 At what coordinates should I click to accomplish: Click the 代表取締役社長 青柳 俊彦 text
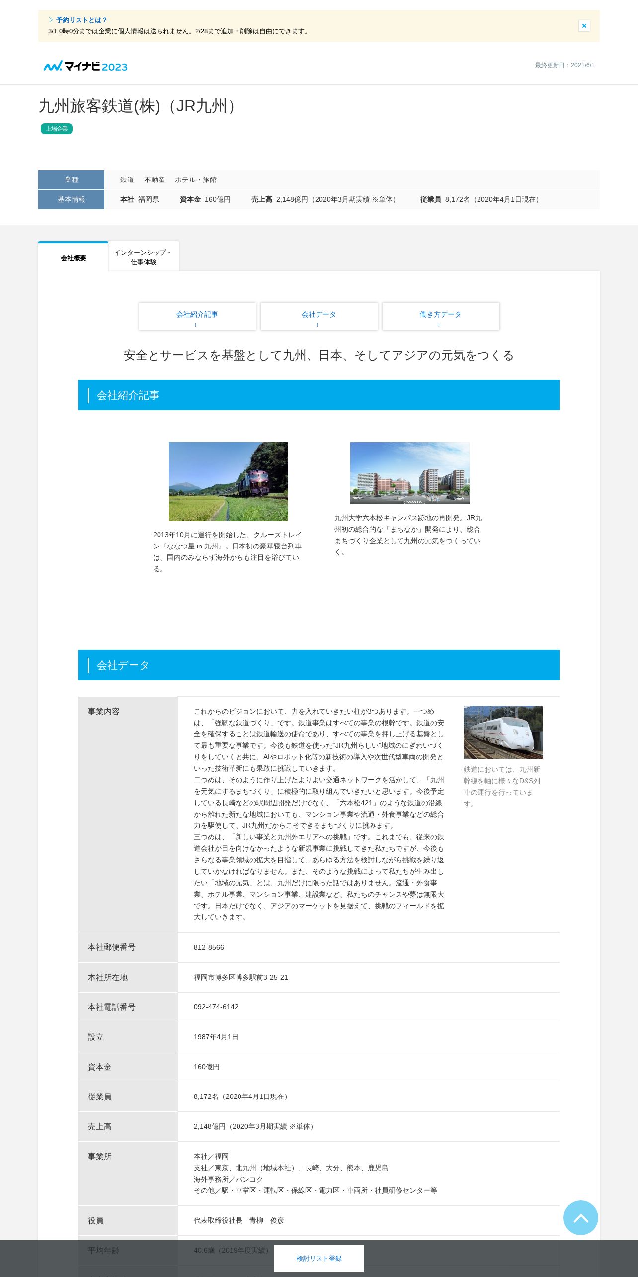point(239,1220)
